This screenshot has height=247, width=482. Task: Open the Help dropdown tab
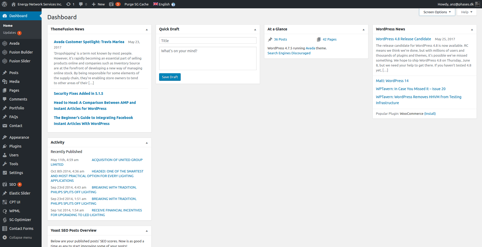tap(467, 12)
